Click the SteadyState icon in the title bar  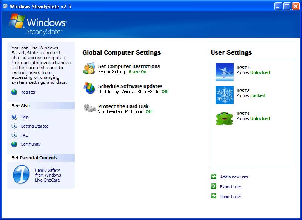[x=5, y=6]
